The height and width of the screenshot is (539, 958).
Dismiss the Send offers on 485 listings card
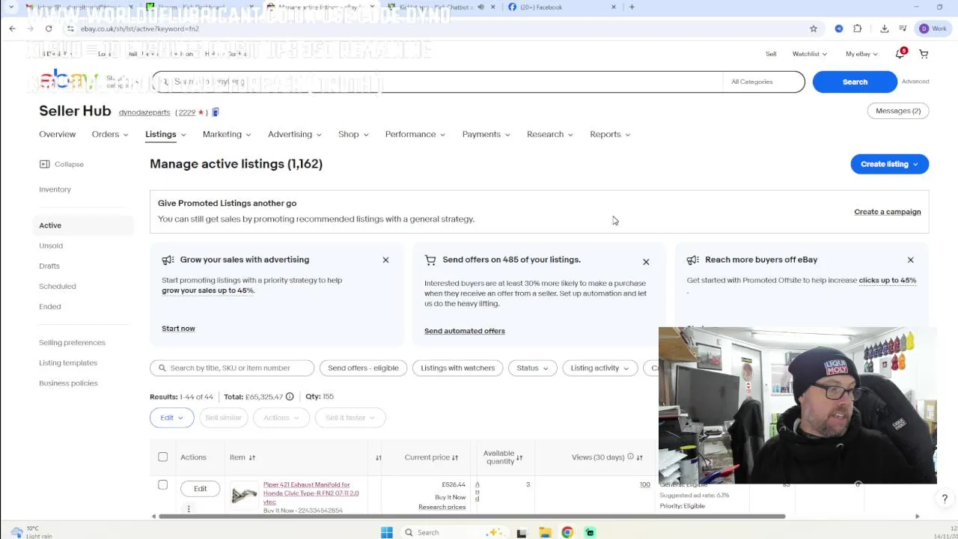coord(646,262)
